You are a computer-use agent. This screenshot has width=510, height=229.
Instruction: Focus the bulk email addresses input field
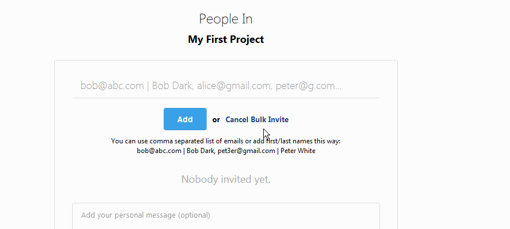pos(226,86)
